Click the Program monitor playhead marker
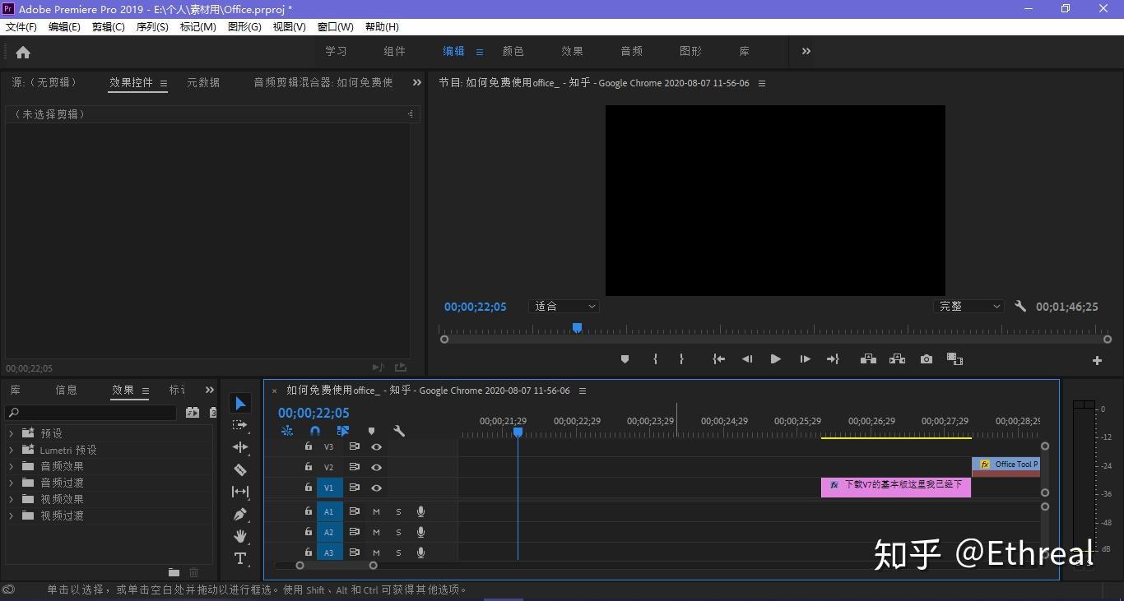This screenshot has width=1124, height=601. point(578,327)
